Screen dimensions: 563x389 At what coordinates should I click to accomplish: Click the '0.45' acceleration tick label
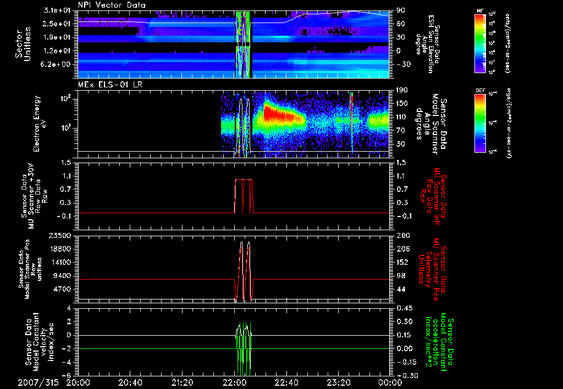click(x=404, y=308)
